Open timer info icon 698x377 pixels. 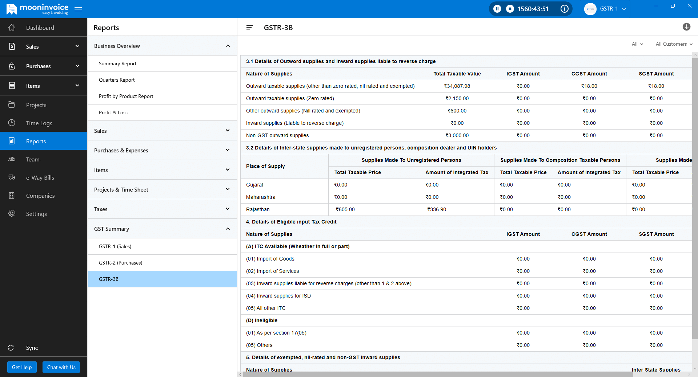tap(565, 9)
